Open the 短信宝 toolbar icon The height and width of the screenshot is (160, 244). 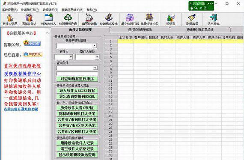pos(171,19)
